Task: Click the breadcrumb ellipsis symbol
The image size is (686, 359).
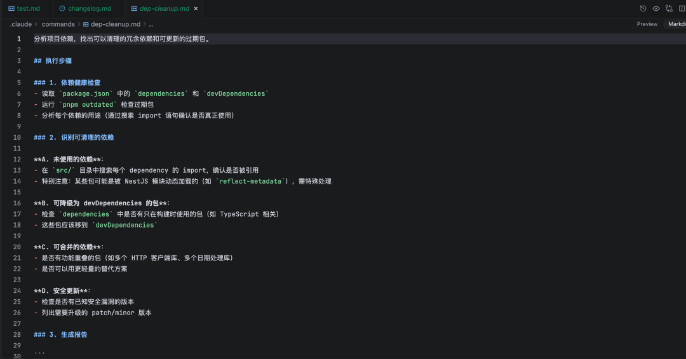Action: 151,25
